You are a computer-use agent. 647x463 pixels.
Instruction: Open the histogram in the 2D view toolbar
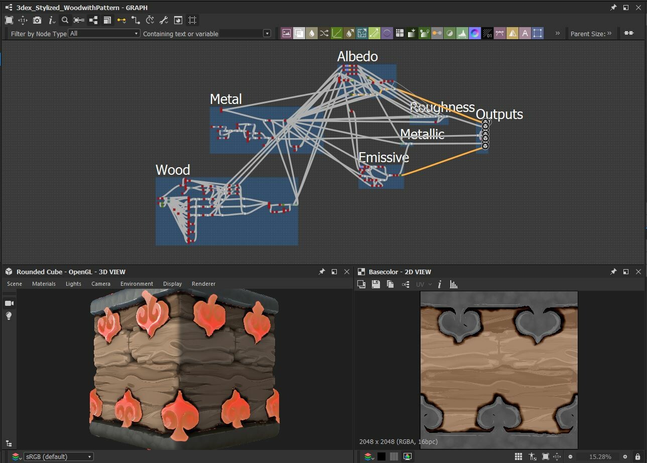[x=453, y=284]
